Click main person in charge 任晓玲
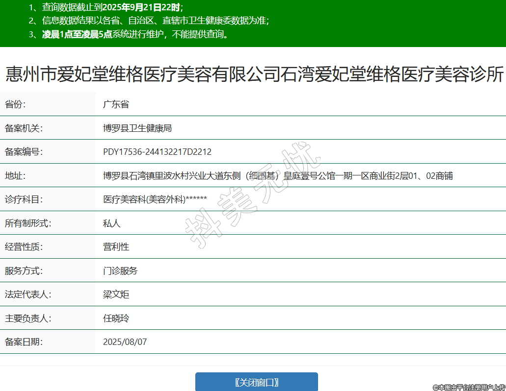 116,318
